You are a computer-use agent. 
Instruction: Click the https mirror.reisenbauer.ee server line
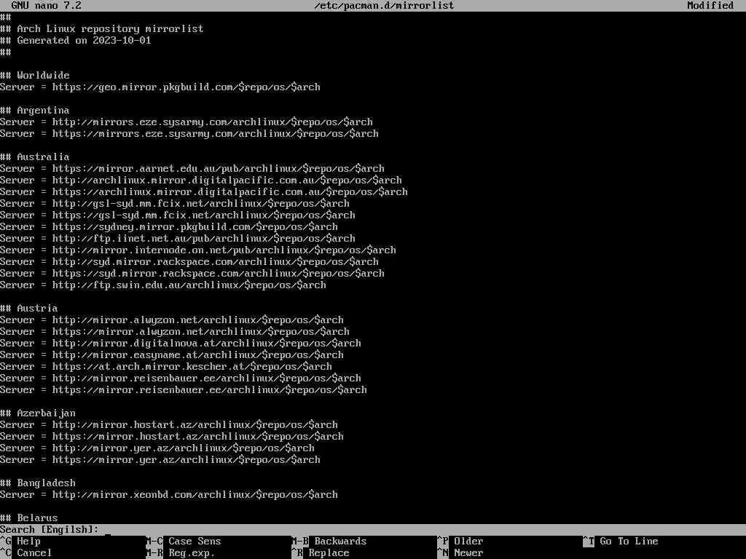click(x=184, y=390)
